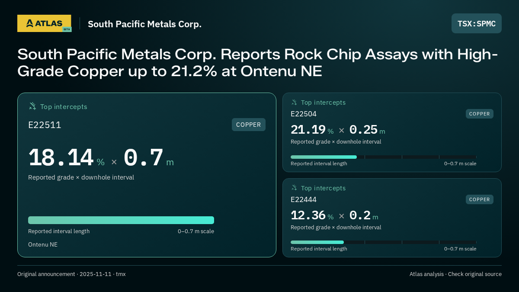519x292 pixels.
Task: Select sample ID E22504
Action: click(304, 114)
